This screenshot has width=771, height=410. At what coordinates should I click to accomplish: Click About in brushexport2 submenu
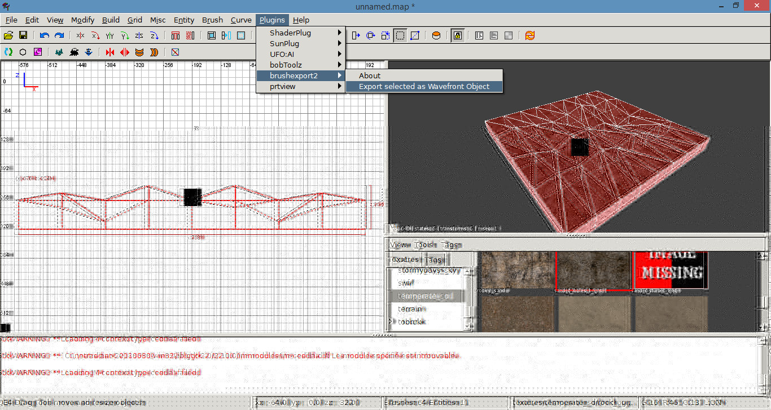point(370,75)
